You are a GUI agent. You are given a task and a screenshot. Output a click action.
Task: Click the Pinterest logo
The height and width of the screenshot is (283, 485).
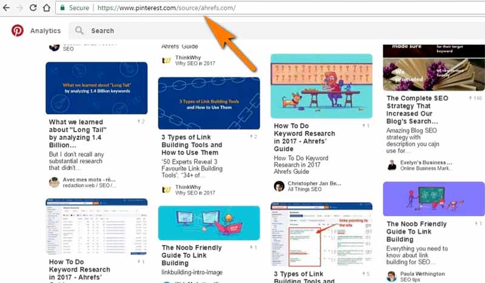18,31
